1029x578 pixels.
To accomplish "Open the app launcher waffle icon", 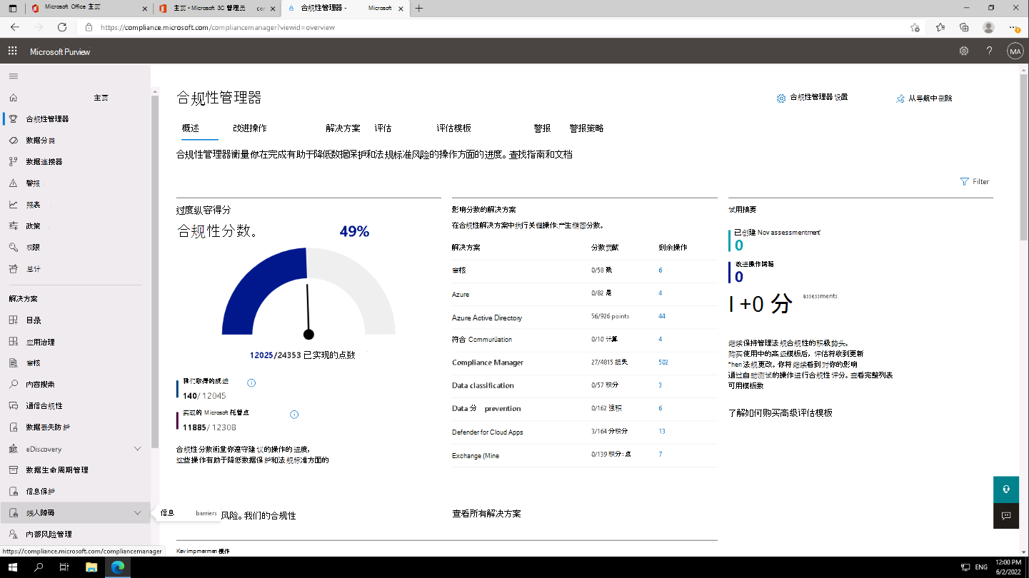I will 12,51.
